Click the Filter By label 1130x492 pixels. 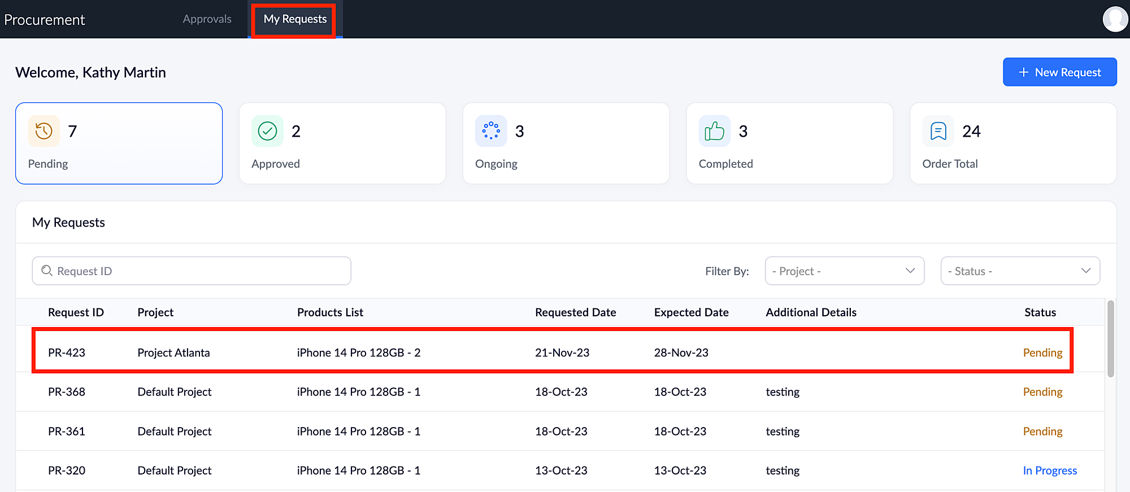pyautogui.click(x=727, y=271)
